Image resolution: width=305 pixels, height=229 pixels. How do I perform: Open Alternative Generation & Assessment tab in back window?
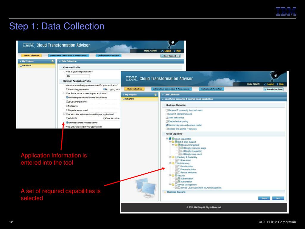click(69, 56)
